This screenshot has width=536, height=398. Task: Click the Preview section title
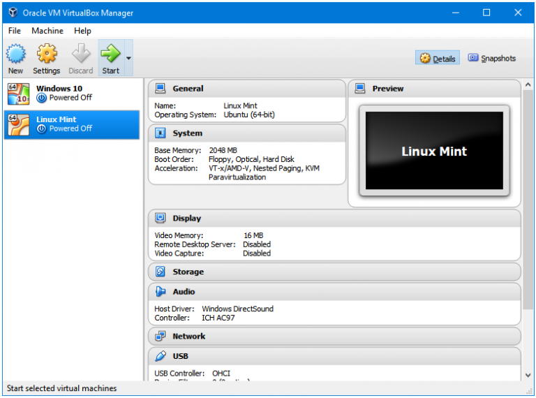[x=387, y=89]
